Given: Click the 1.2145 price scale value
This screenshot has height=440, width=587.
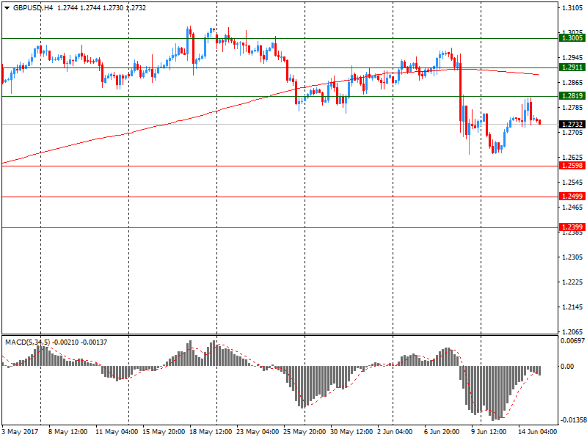Looking at the screenshot, I should coord(572,307).
